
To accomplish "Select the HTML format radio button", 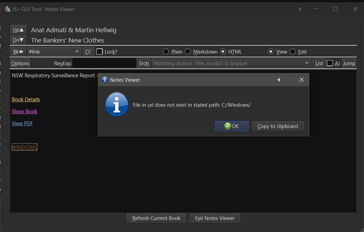I will tap(223, 52).
